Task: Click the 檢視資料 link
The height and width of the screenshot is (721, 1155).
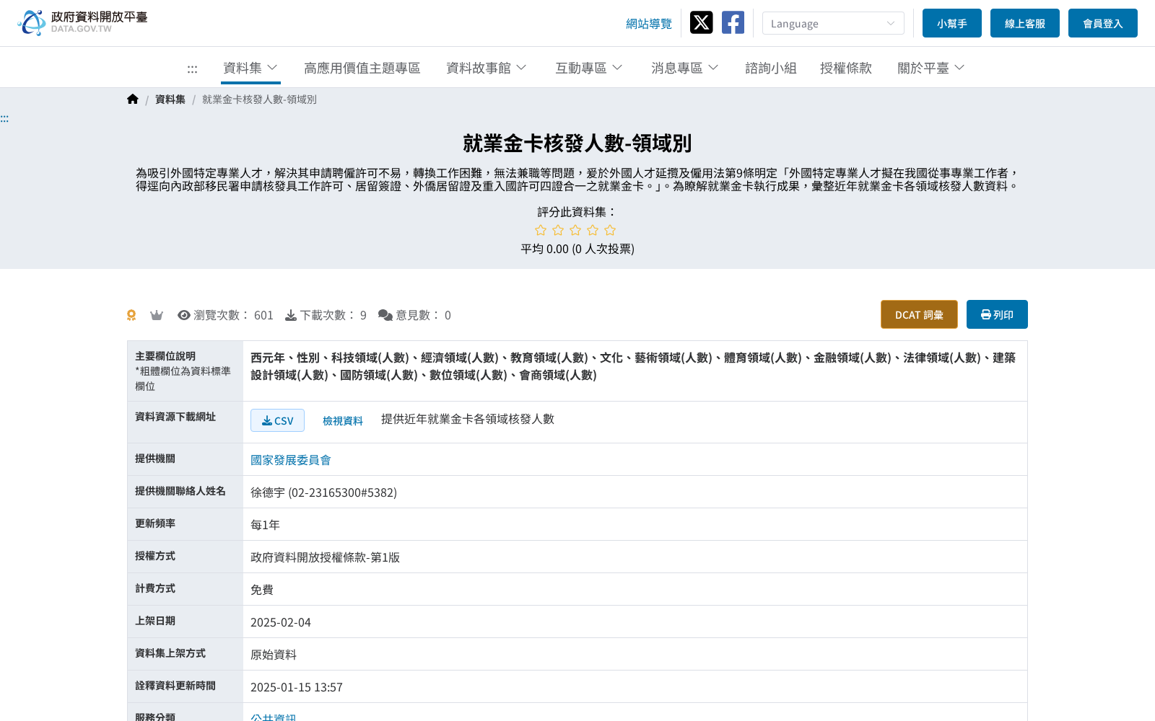Action: [343, 420]
